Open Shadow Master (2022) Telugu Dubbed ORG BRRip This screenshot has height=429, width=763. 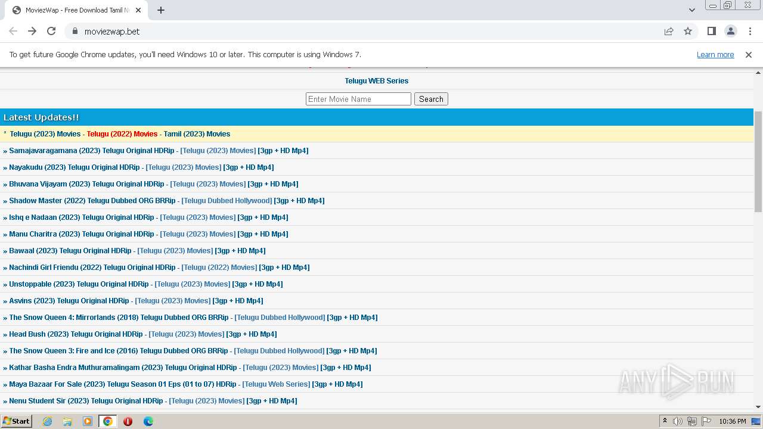tap(92, 201)
